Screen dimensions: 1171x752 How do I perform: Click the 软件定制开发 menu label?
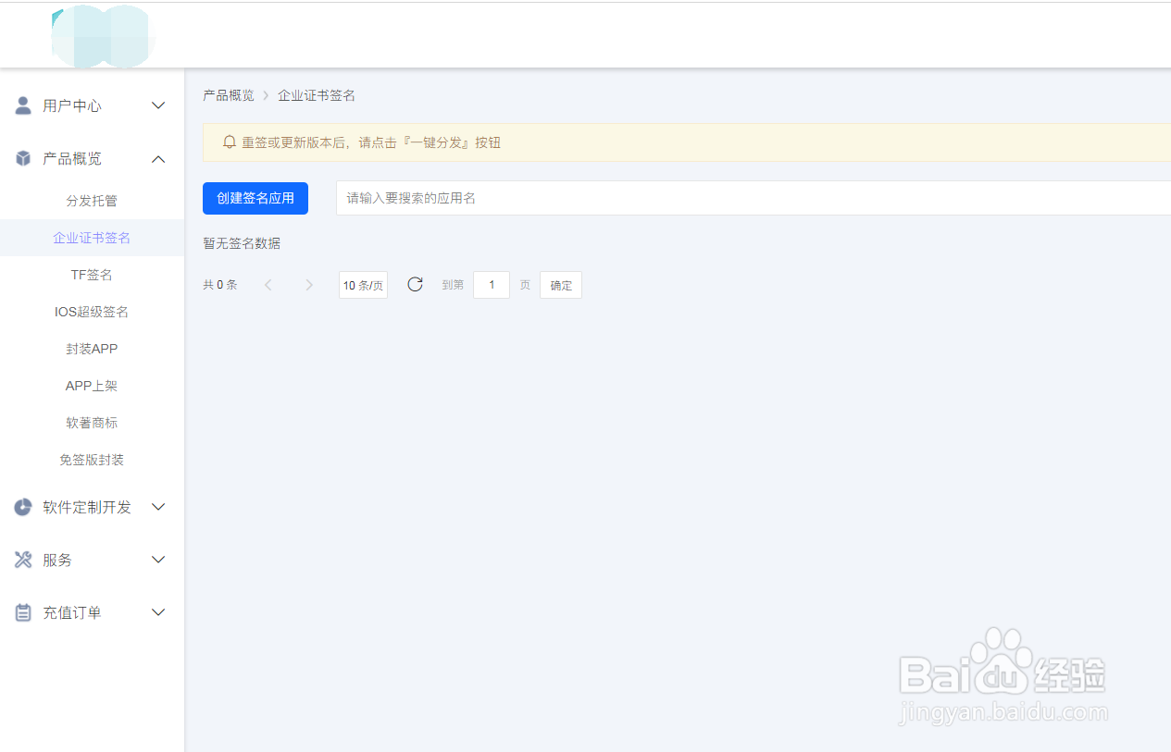coord(87,507)
